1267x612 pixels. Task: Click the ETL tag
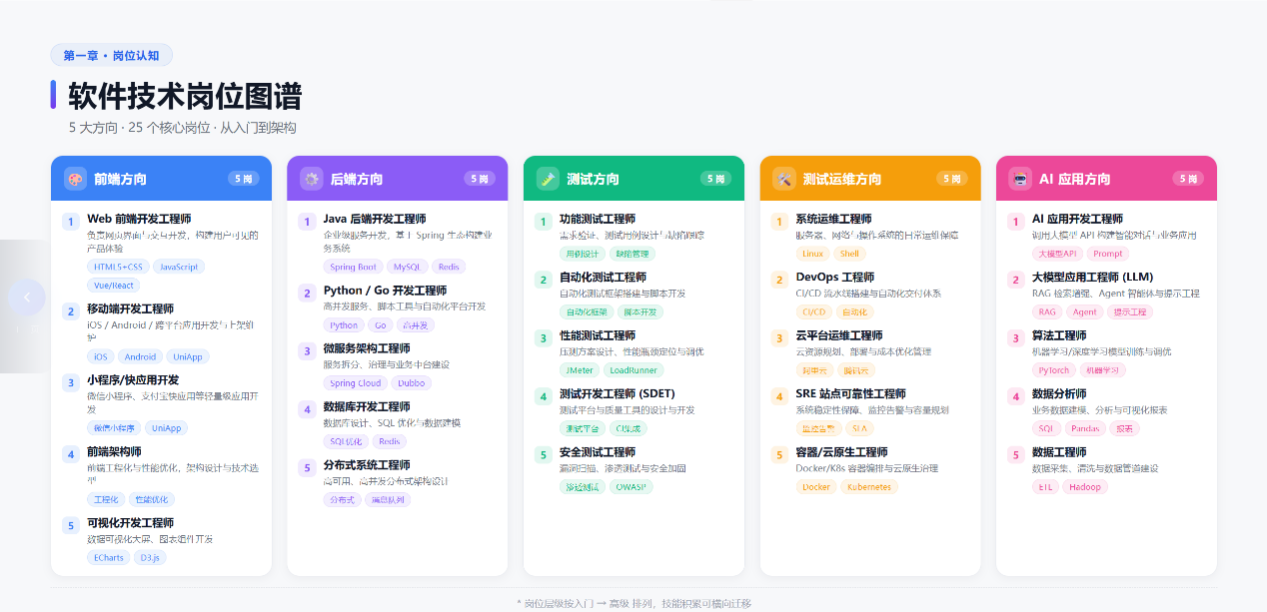coord(1046,486)
